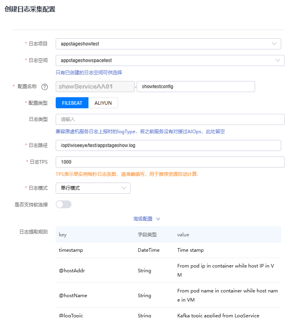Click the 日志类型 input field
The image size is (293, 330).
tap(170, 119)
